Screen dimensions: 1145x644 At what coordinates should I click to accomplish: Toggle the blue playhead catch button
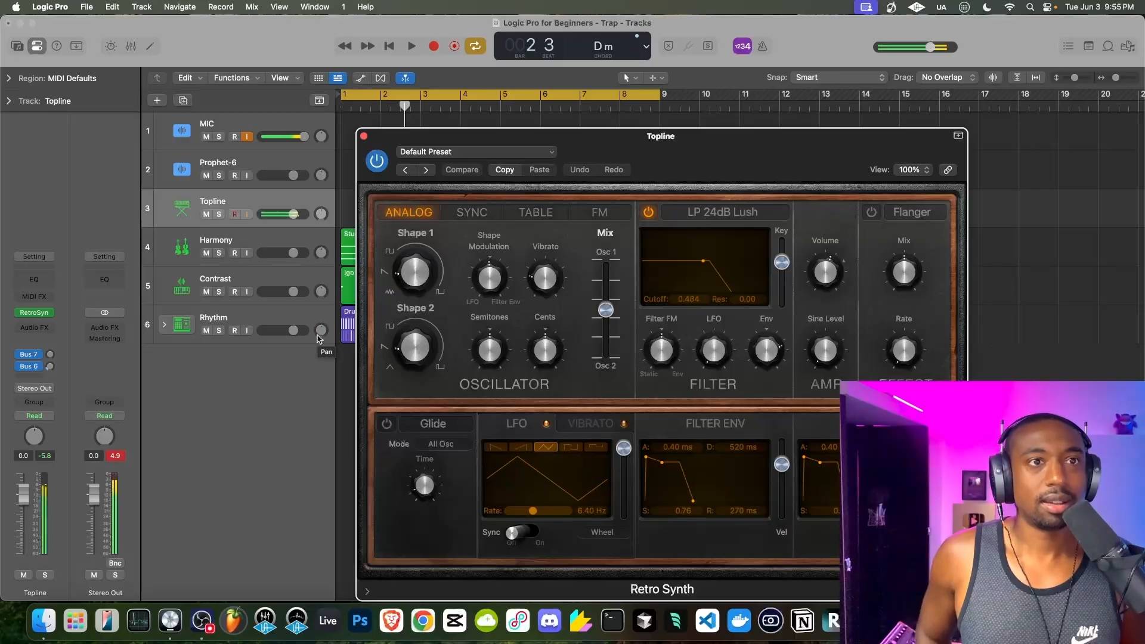[x=406, y=78]
